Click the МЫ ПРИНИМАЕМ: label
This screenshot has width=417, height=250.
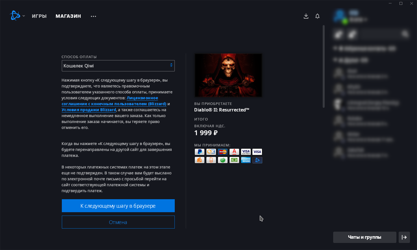[x=212, y=145]
